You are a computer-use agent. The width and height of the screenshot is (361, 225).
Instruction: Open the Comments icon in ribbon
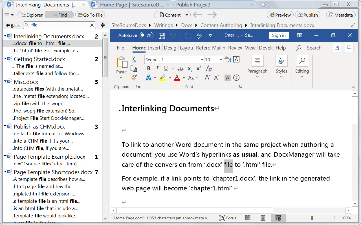349,48
